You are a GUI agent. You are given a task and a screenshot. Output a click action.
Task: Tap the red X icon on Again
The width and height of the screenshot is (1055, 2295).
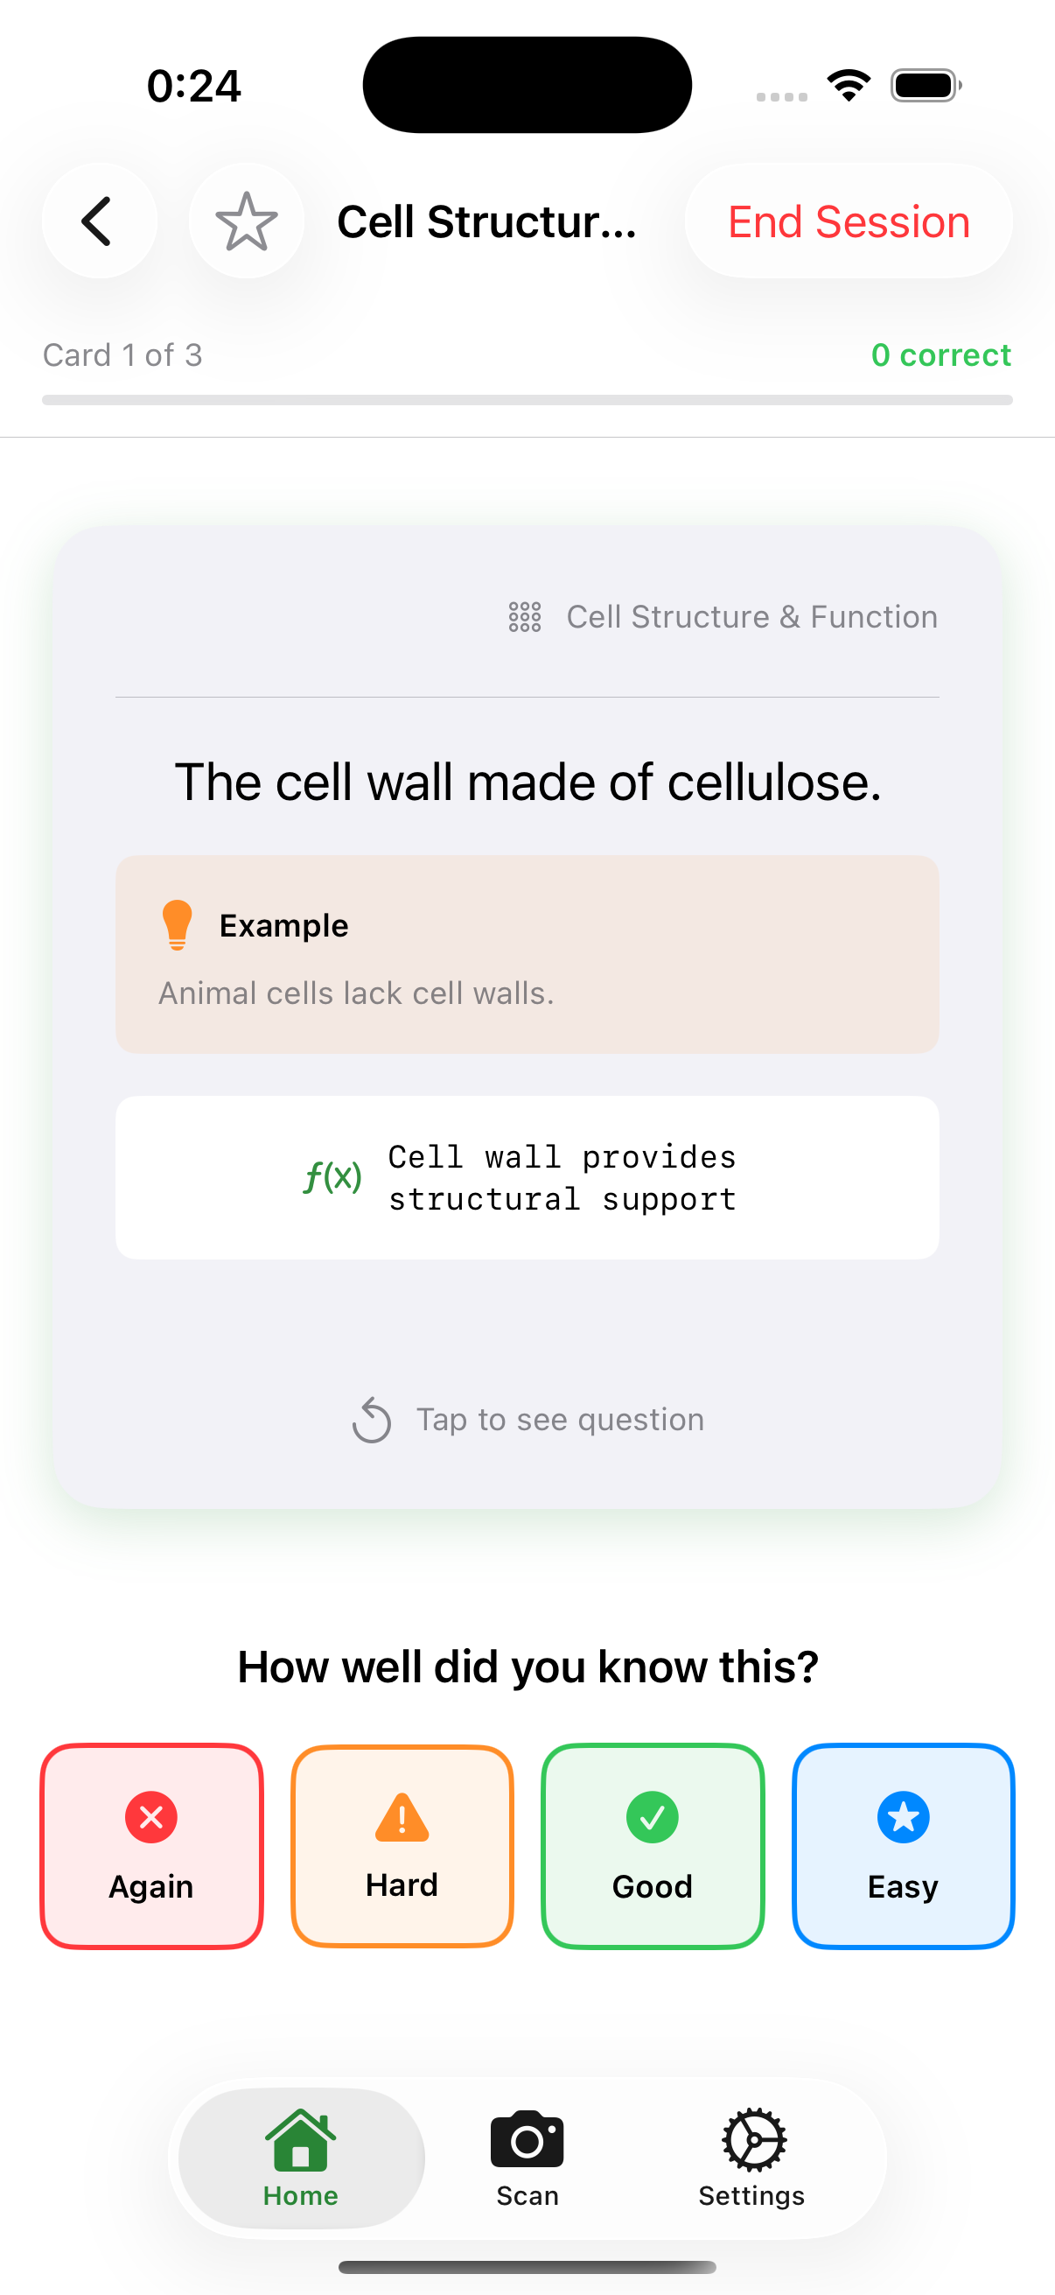(150, 1817)
